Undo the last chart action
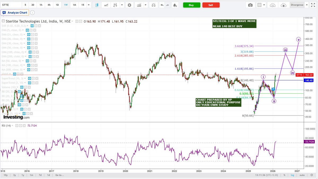Image resolution: width=318 pixels, height=179 pixels. click(162, 5)
